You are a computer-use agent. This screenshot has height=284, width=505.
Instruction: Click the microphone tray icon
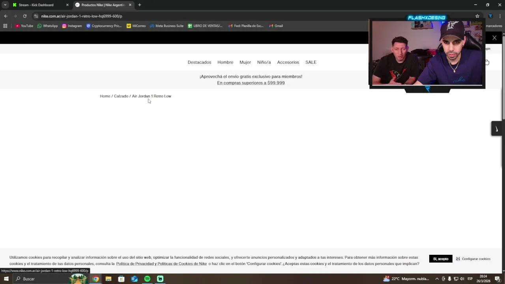coord(449,279)
